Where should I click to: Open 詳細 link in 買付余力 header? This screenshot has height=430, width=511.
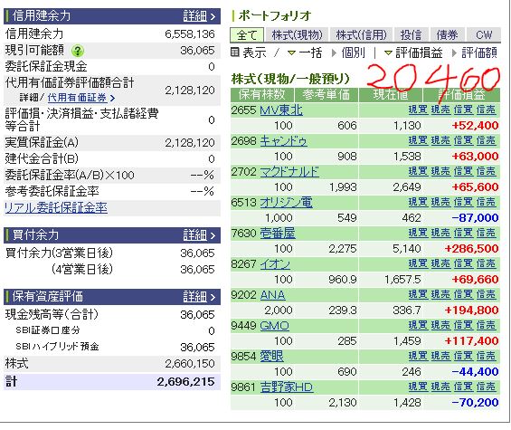(x=199, y=234)
